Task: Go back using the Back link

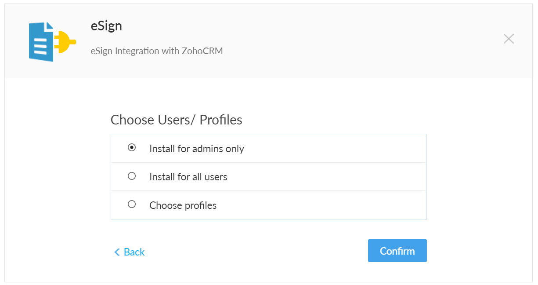Action: 134,252
